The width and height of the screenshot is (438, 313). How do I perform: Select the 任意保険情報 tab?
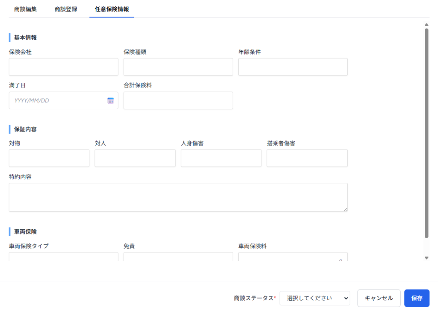pos(112,9)
